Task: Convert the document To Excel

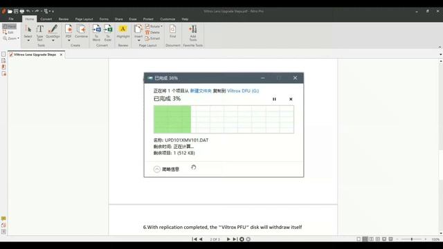Action: coord(108,33)
